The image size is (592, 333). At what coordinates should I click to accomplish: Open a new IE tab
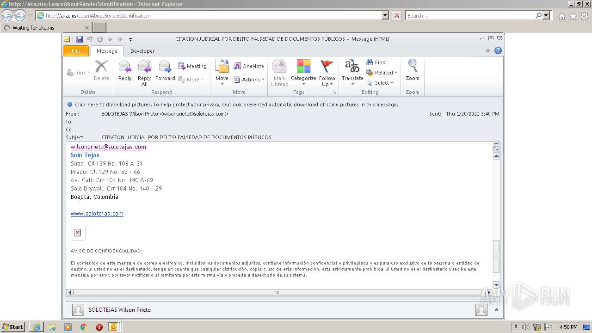coord(99,28)
